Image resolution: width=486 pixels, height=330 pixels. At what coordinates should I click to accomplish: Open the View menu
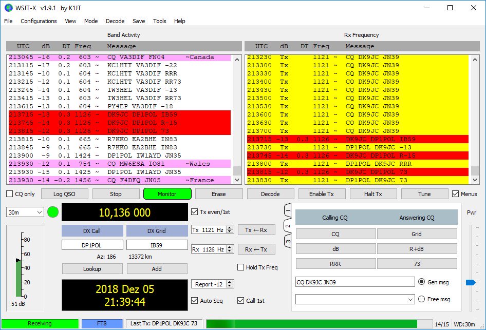tap(70, 21)
